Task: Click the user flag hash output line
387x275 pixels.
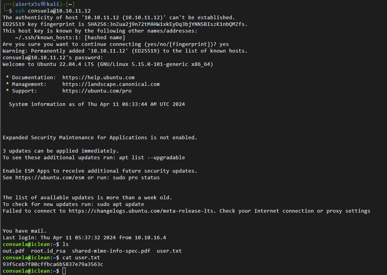Action: tap(53, 264)
